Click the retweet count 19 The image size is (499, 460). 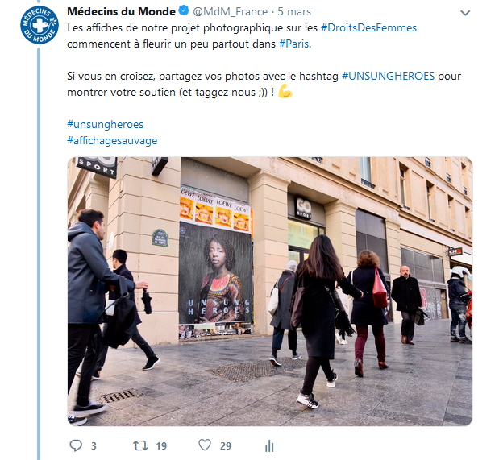(x=161, y=446)
